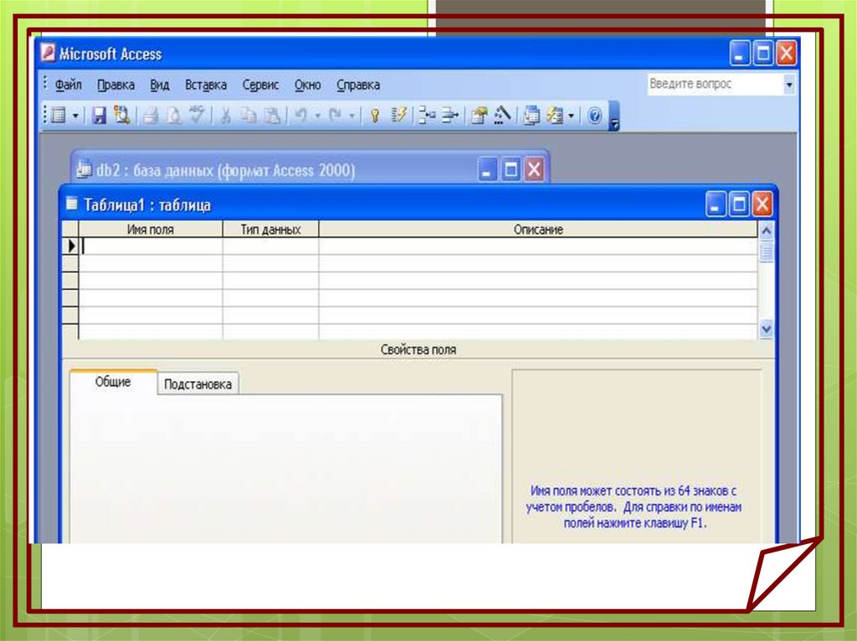Click the Undo arrow icon
857x641 pixels.
click(x=300, y=115)
